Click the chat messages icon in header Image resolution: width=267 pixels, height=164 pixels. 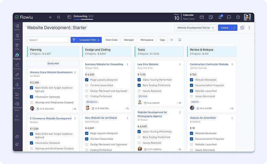coord(229,17)
